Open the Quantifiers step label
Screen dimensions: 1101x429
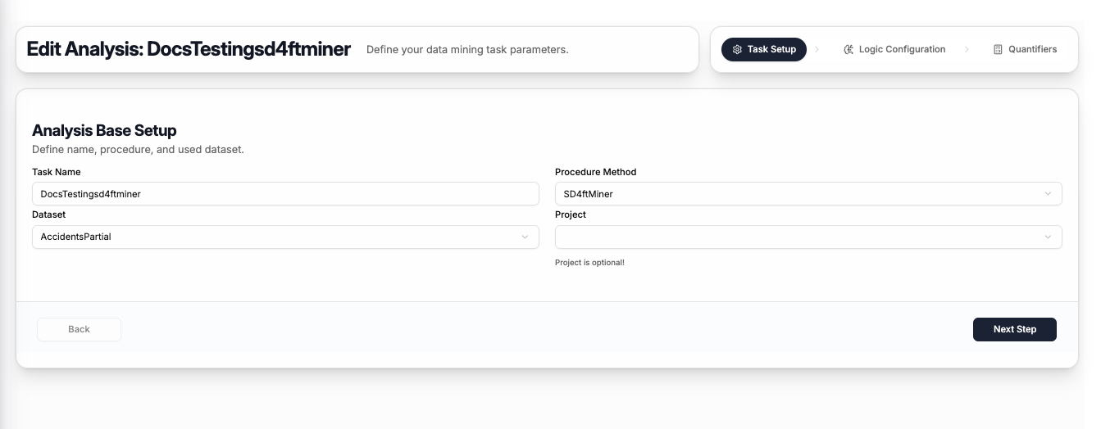click(x=1032, y=49)
